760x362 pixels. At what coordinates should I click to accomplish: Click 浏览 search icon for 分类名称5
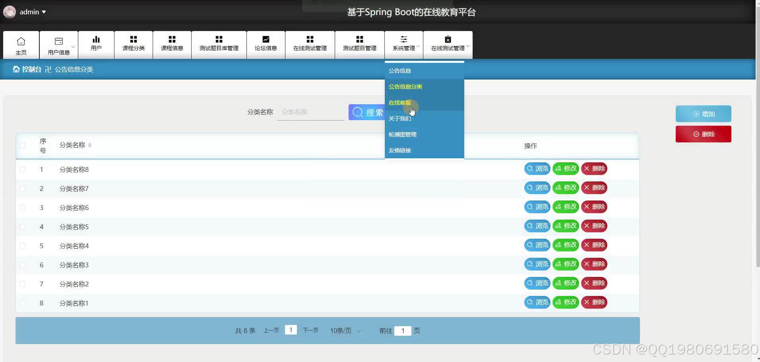530,226
